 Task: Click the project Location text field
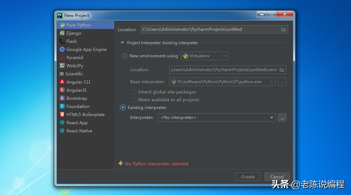[x=211, y=30]
